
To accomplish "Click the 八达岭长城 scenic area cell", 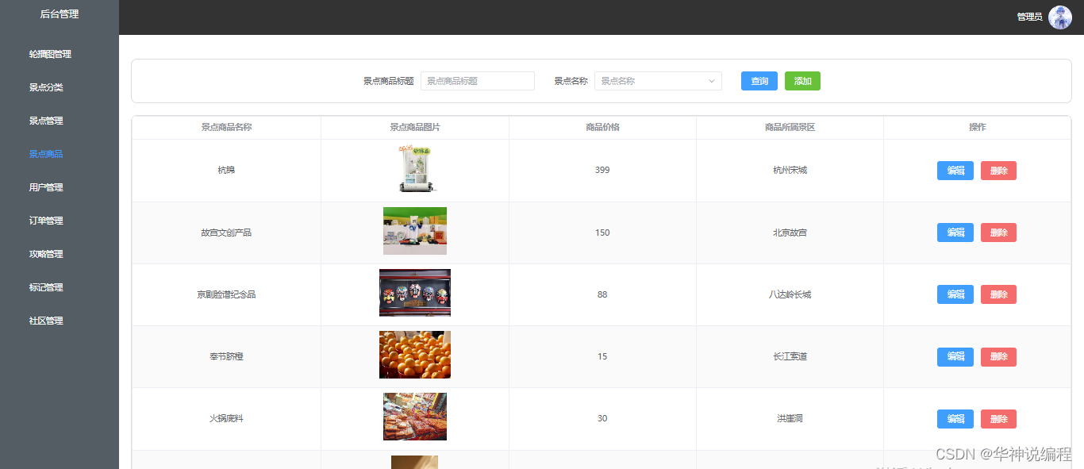I will pyautogui.click(x=790, y=294).
